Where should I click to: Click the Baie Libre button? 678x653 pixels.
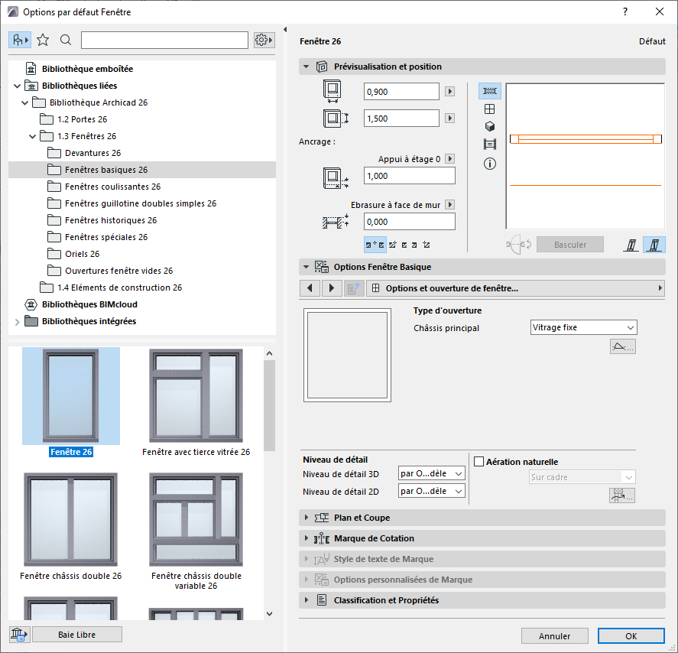[x=76, y=634]
